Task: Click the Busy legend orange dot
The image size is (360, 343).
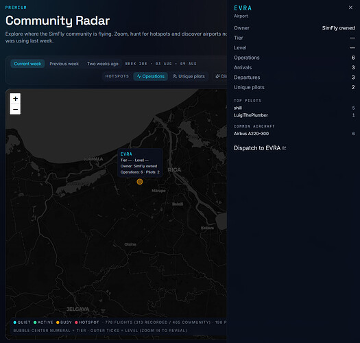Action: tap(58, 322)
